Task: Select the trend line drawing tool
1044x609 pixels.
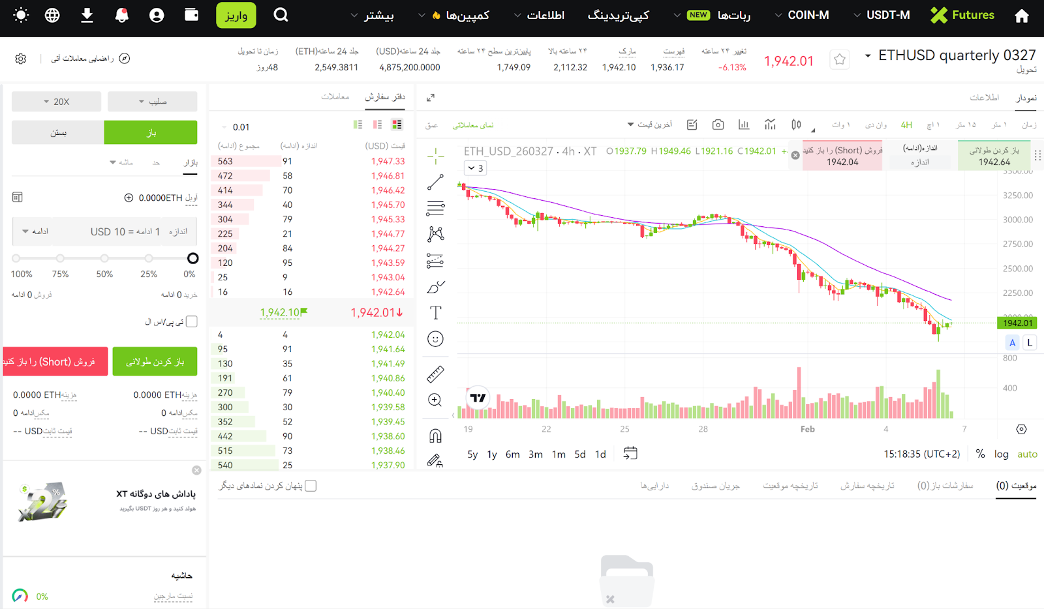Action: pyautogui.click(x=435, y=182)
